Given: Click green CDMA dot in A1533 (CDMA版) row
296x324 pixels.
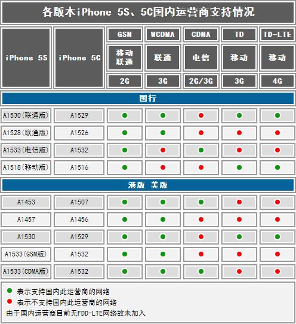Looking at the screenshot, I should point(201,271).
